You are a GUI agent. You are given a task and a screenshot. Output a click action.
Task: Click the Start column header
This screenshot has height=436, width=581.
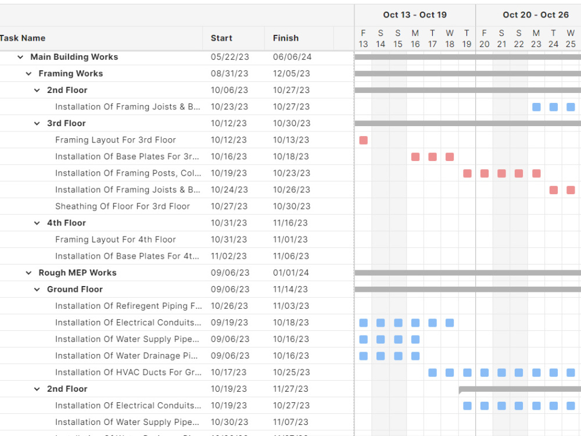coord(221,38)
